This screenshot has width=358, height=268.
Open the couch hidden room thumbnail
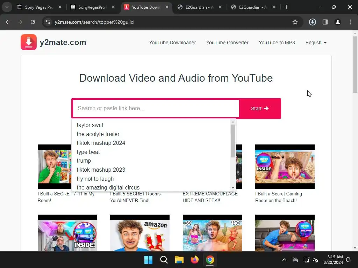[285, 233]
